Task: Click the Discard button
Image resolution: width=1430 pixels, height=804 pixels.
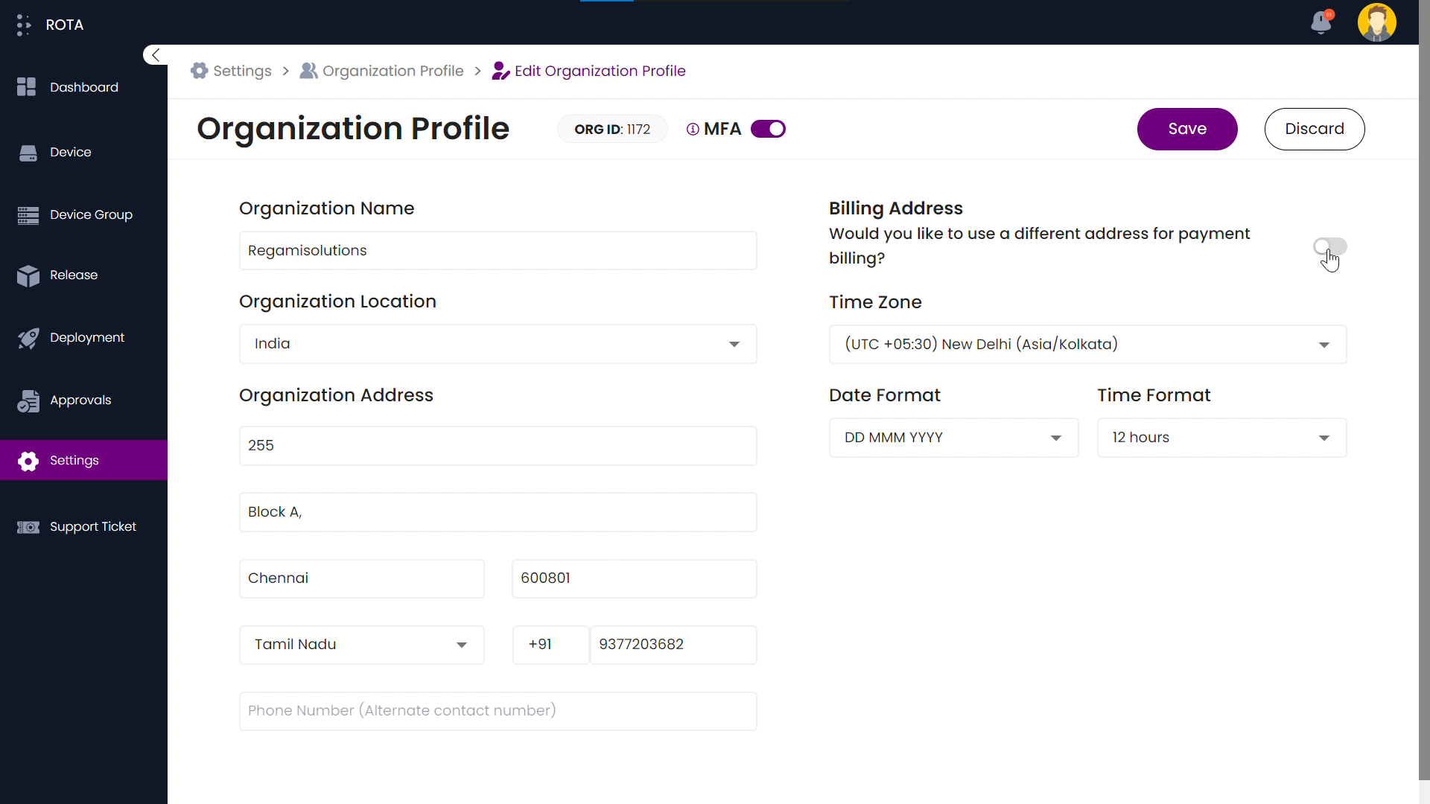Action: (1314, 129)
